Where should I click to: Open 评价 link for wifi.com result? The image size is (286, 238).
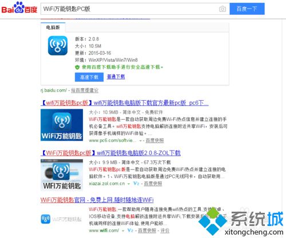(x=165, y=231)
